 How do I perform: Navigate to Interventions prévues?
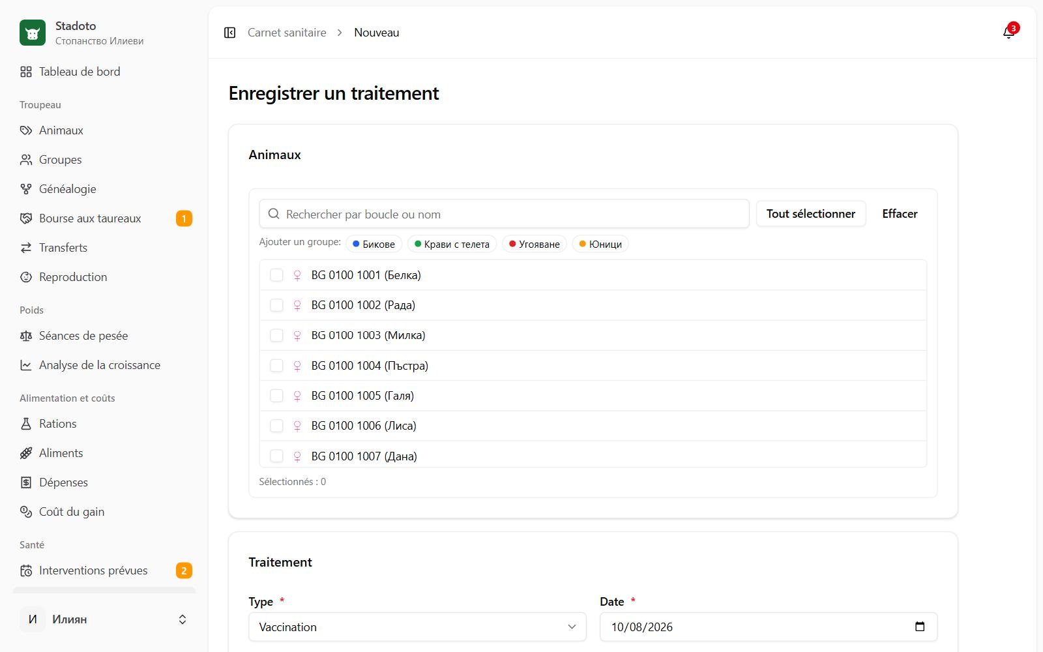(104, 570)
